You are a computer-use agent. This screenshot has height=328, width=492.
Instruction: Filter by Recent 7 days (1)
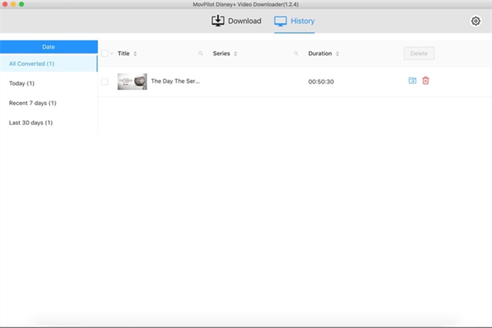click(32, 103)
